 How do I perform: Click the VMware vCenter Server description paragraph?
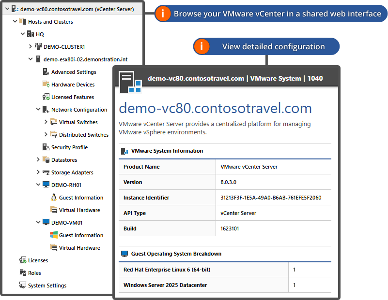click(215, 128)
